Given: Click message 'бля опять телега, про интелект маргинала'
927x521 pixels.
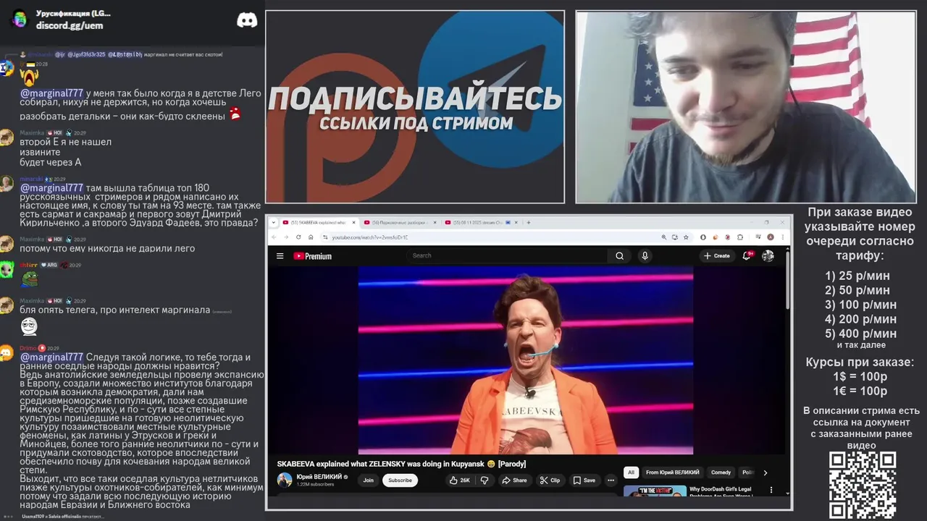Looking at the screenshot, I should [x=114, y=310].
